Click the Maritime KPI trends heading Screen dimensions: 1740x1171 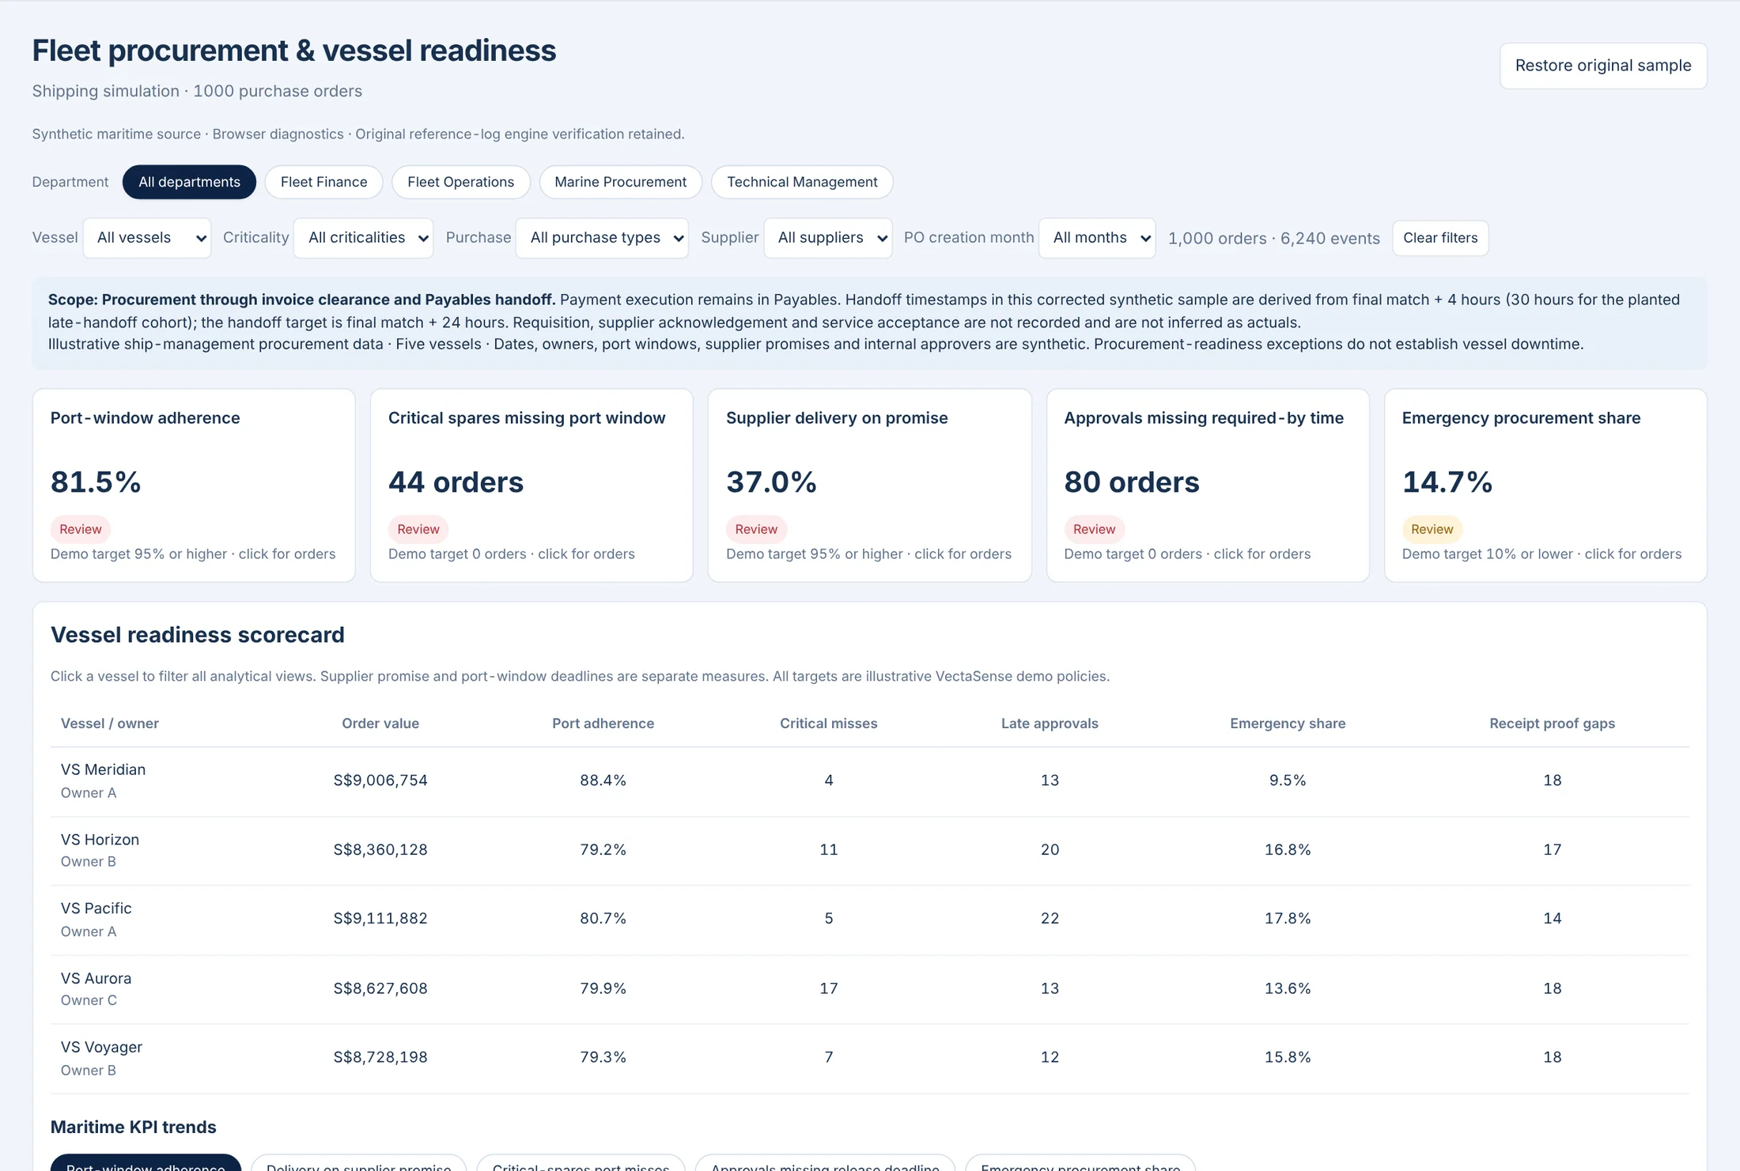(x=133, y=1127)
